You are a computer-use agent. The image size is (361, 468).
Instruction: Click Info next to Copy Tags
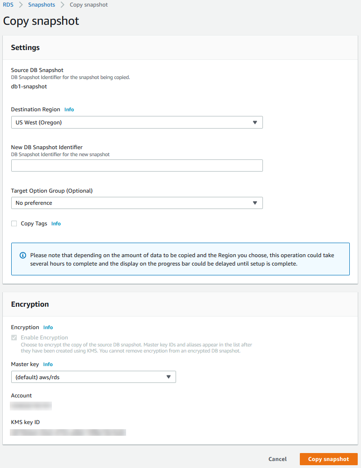[x=56, y=223]
